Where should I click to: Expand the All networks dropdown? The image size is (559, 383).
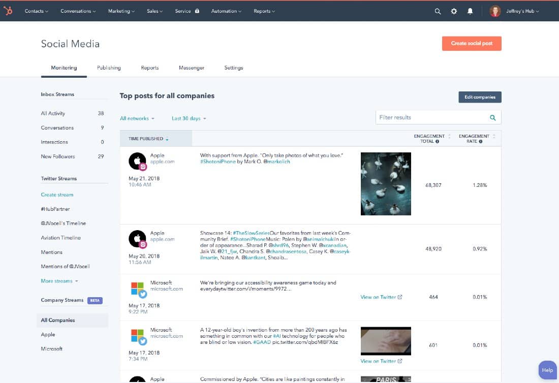click(137, 118)
